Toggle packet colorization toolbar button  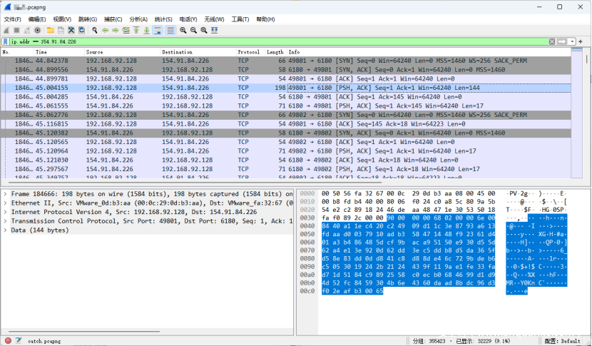click(x=170, y=31)
